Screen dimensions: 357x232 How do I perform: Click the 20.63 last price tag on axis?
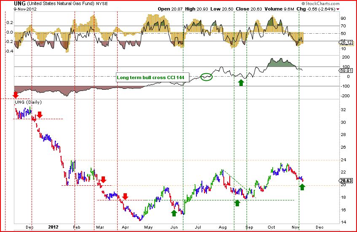346,181
